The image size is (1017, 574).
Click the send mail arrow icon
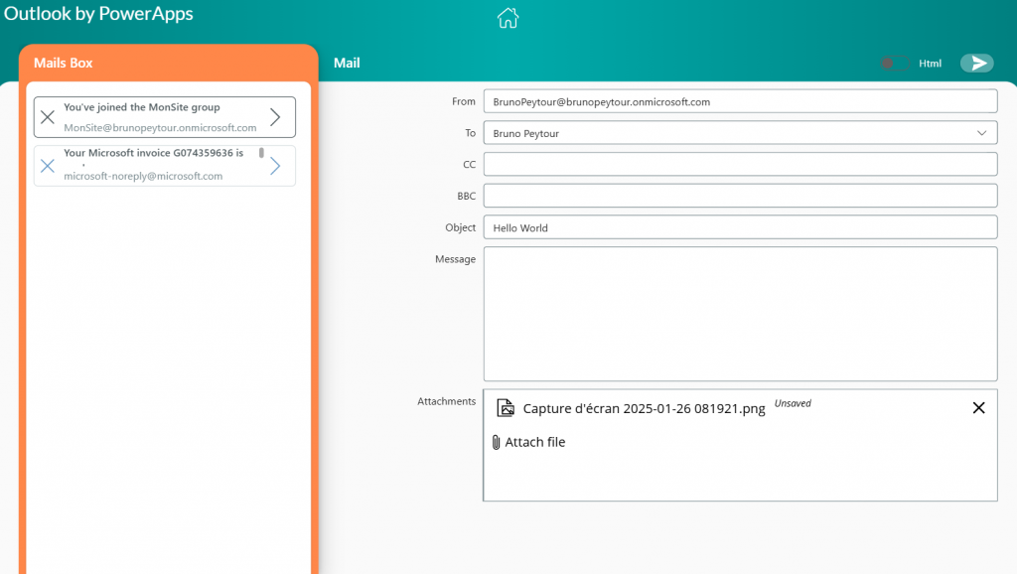977,64
